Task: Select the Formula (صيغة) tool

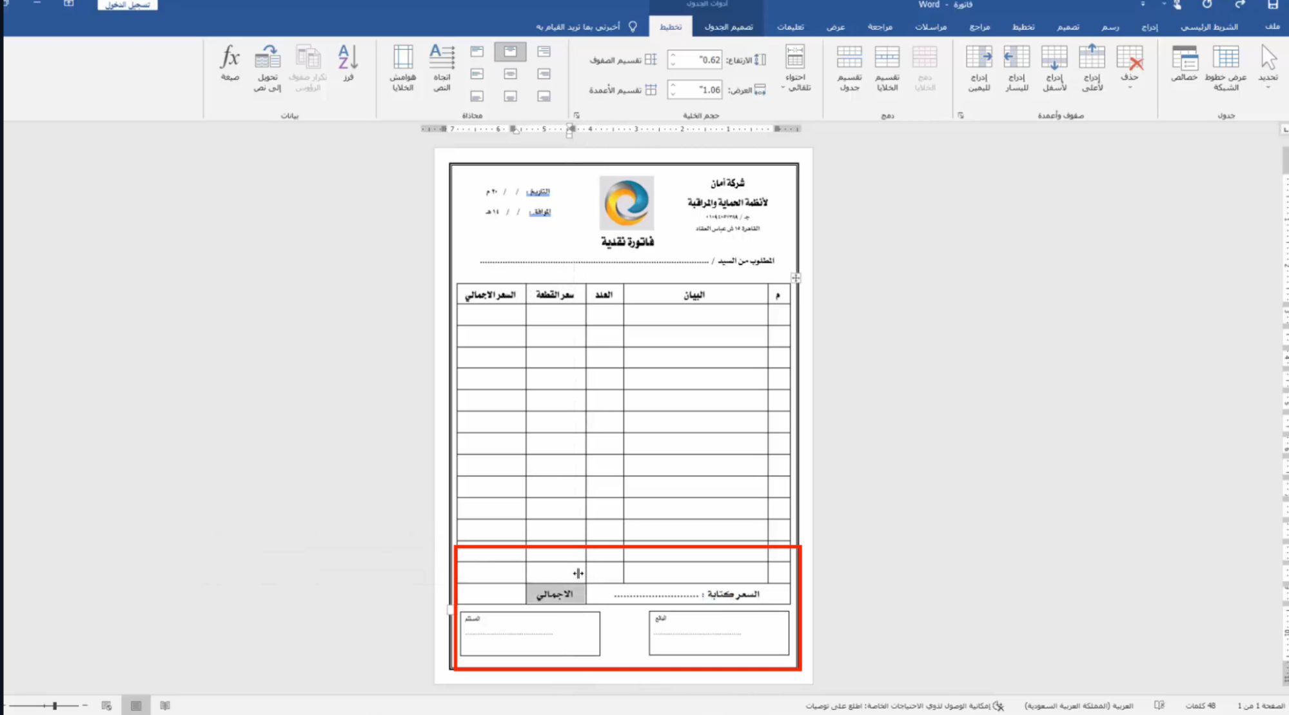Action: 230,64
